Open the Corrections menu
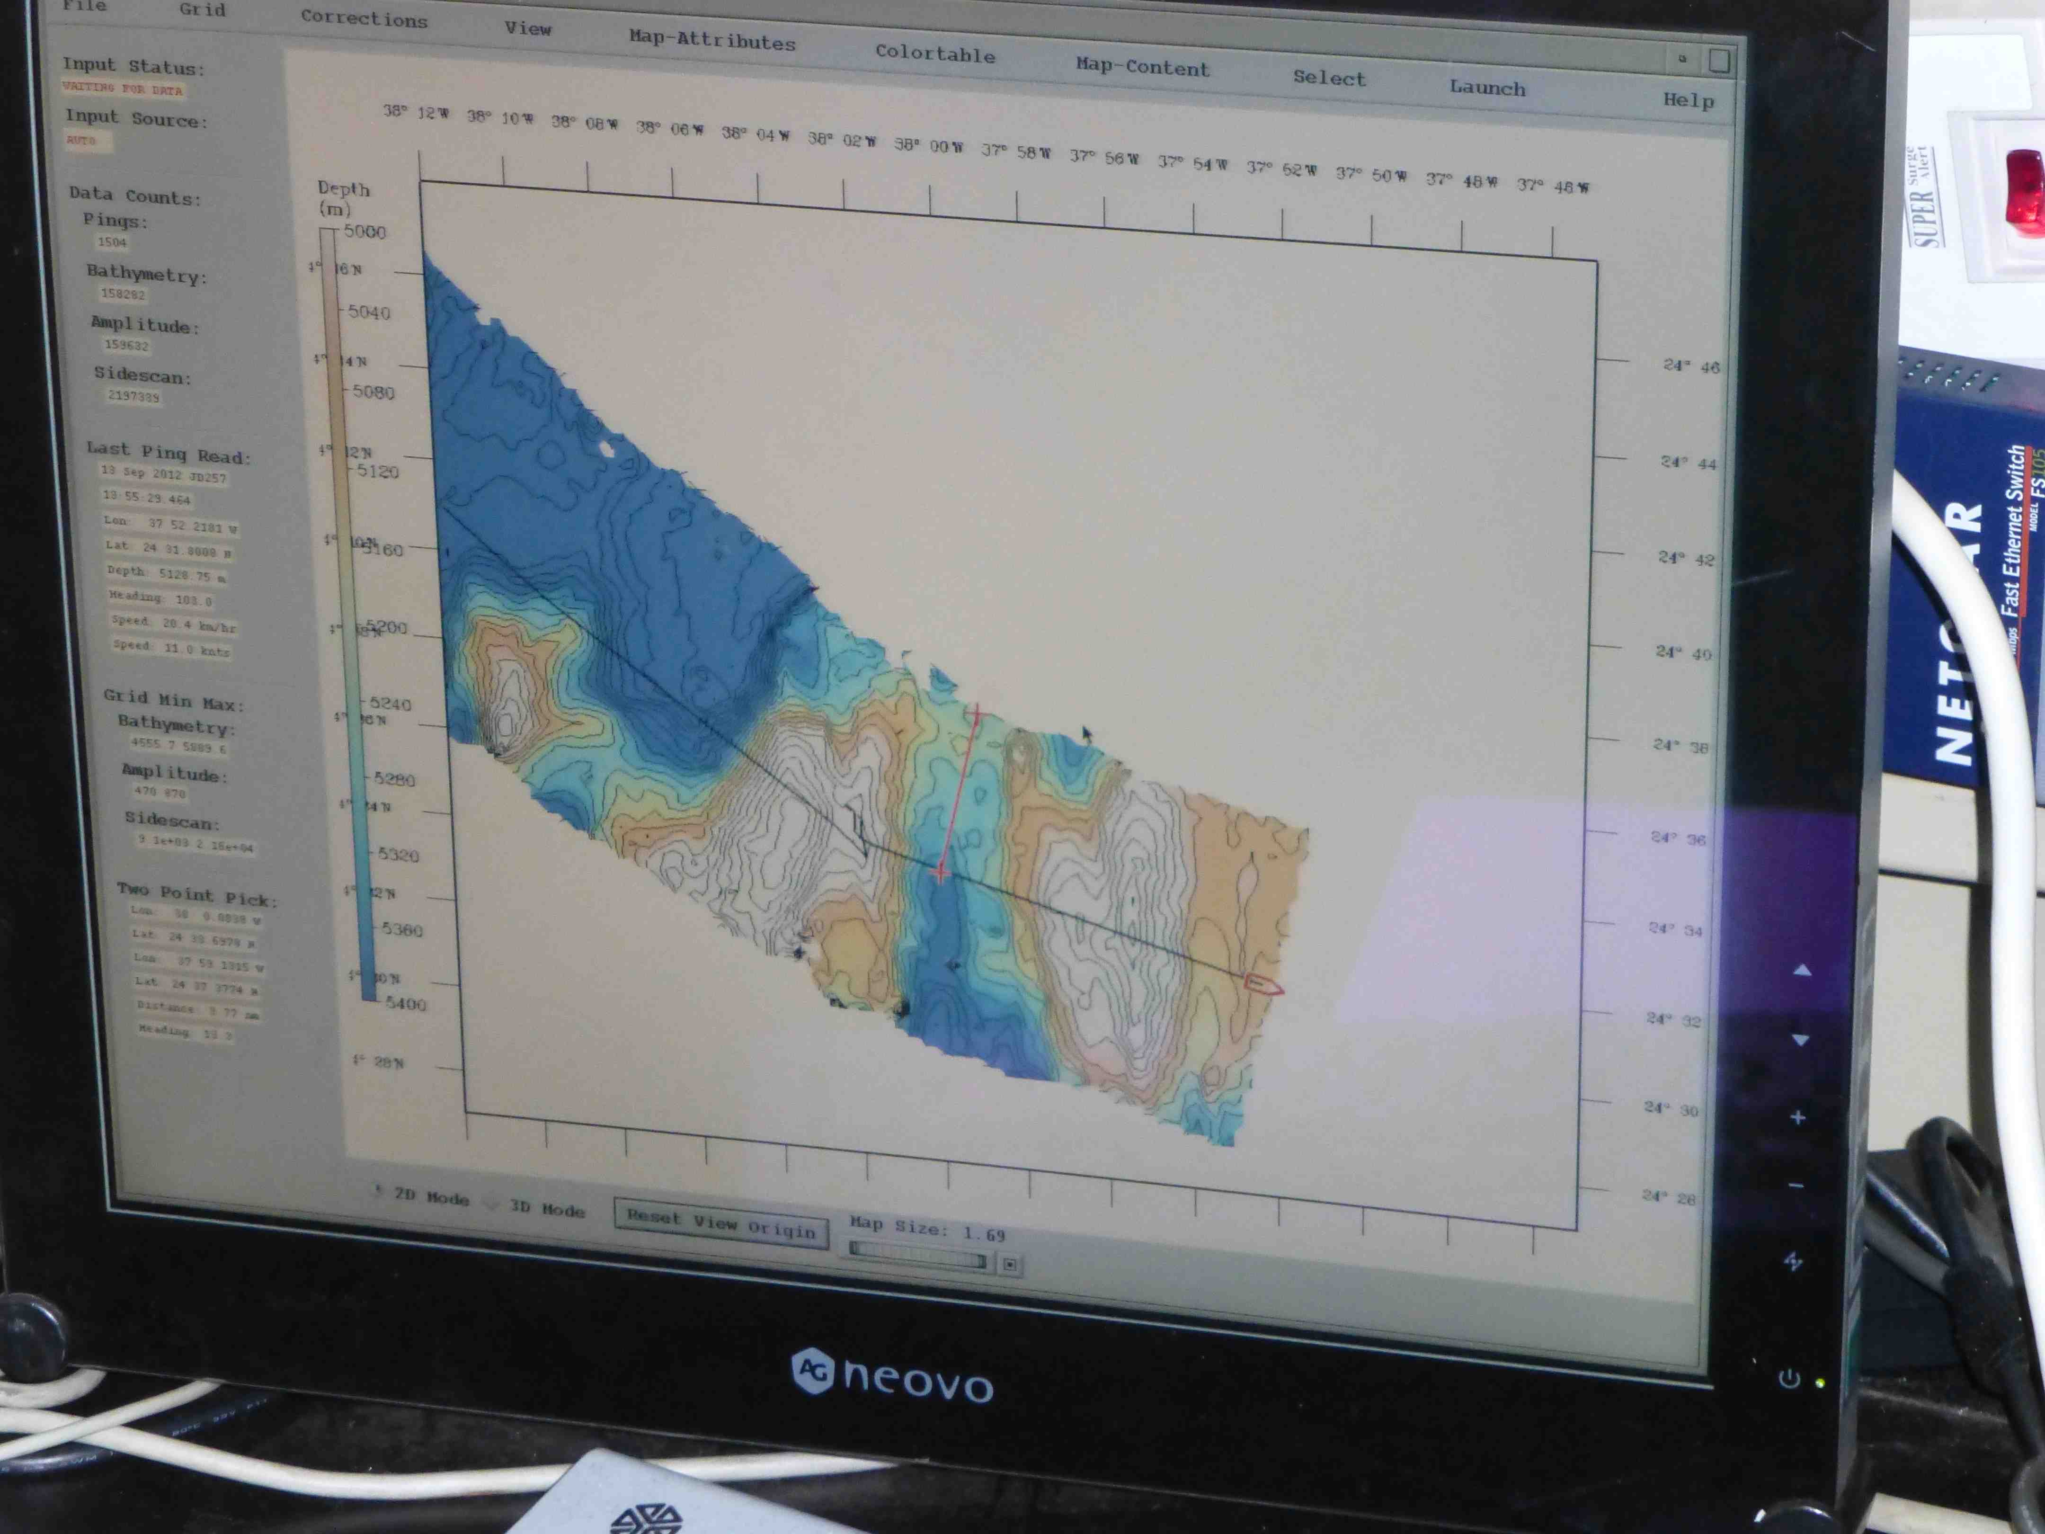This screenshot has width=2045, height=1534. [364, 19]
